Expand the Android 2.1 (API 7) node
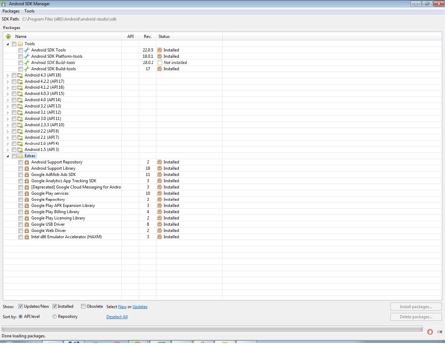This screenshot has height=345, width=445. point(8,138)
